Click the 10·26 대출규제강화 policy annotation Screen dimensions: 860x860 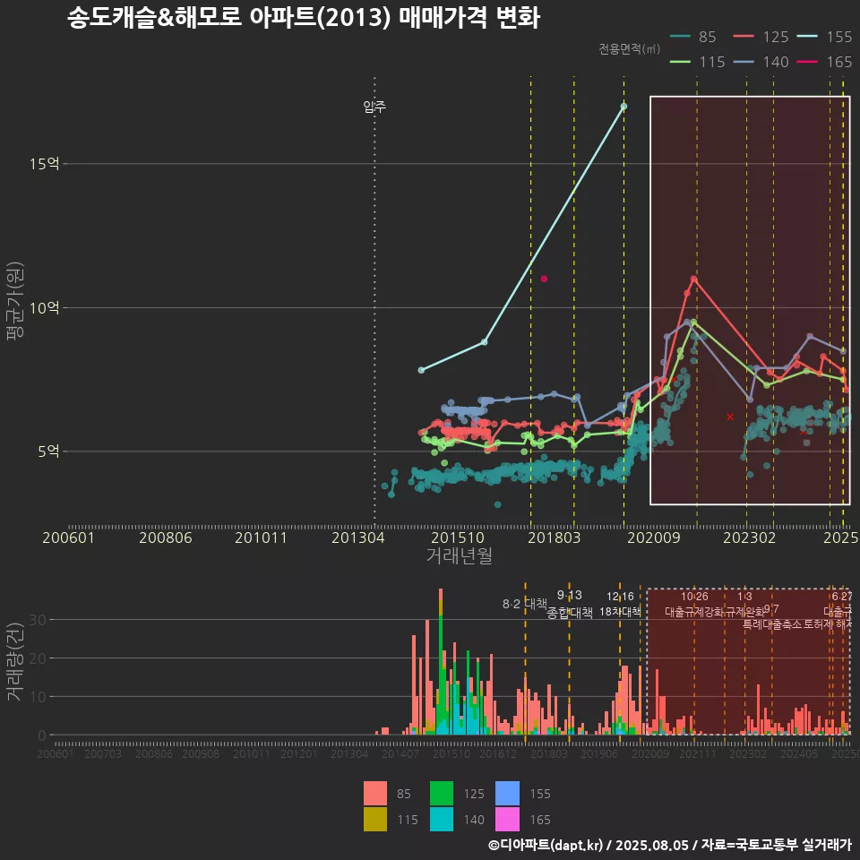point(694,604)
